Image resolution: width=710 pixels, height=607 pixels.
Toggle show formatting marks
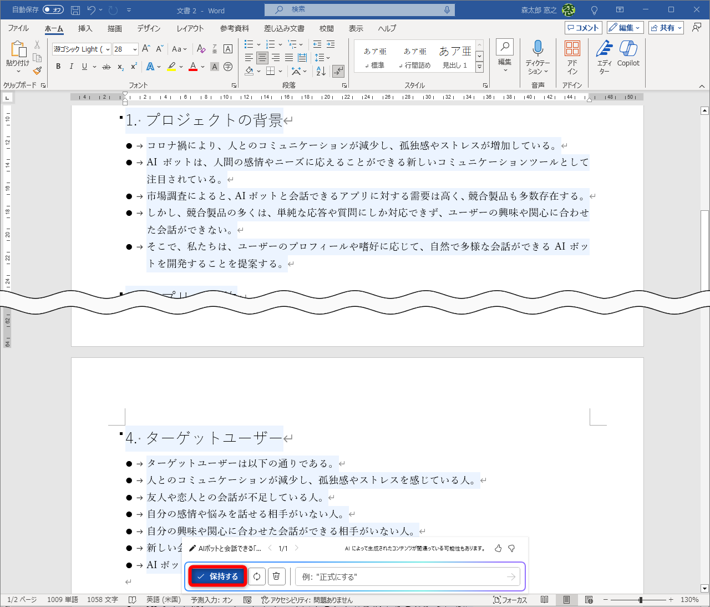point(338,71)
